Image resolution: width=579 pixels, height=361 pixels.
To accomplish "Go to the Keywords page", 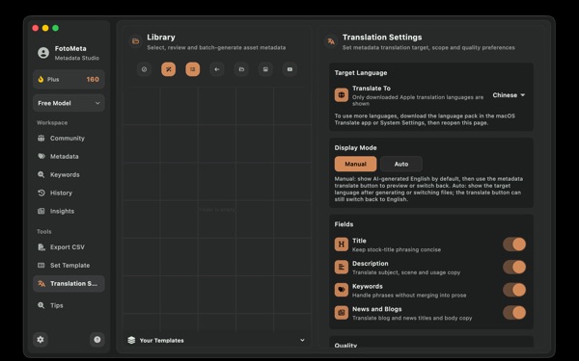I will click(x=69, y=174).
